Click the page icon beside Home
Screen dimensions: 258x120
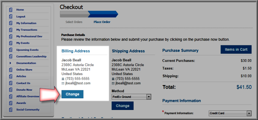[11, 10]
